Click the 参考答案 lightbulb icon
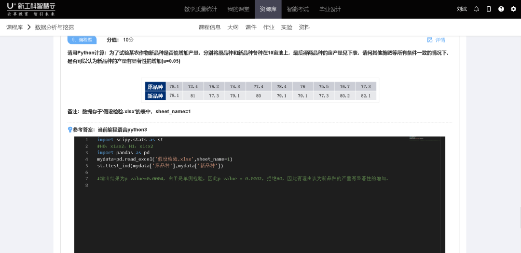This screenshot has width=521, height=253. tap(70, 130)
